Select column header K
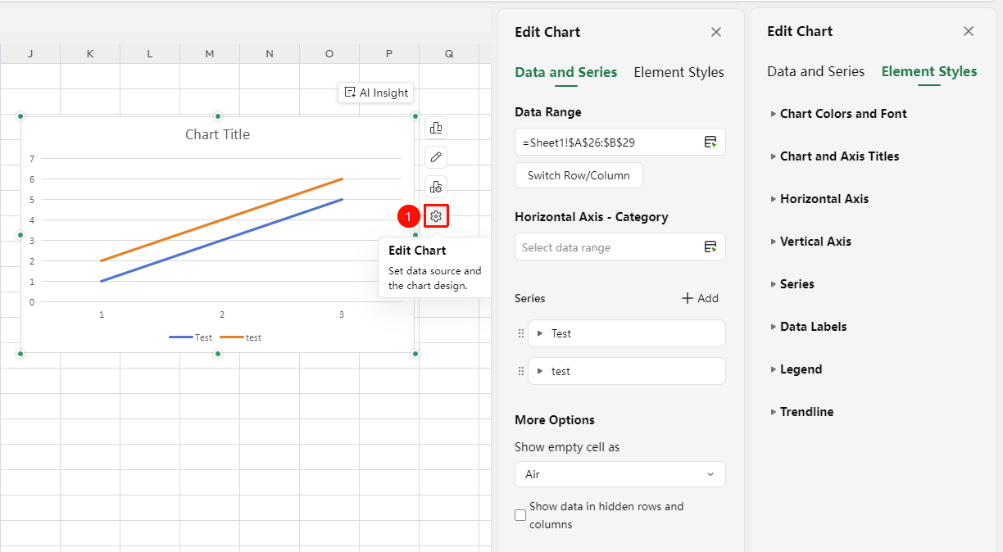This screenshot has width=1003, height=552. click(90, 54)
